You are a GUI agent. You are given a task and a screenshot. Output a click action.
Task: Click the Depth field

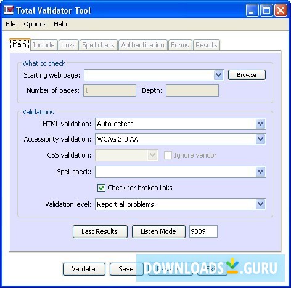192,90
